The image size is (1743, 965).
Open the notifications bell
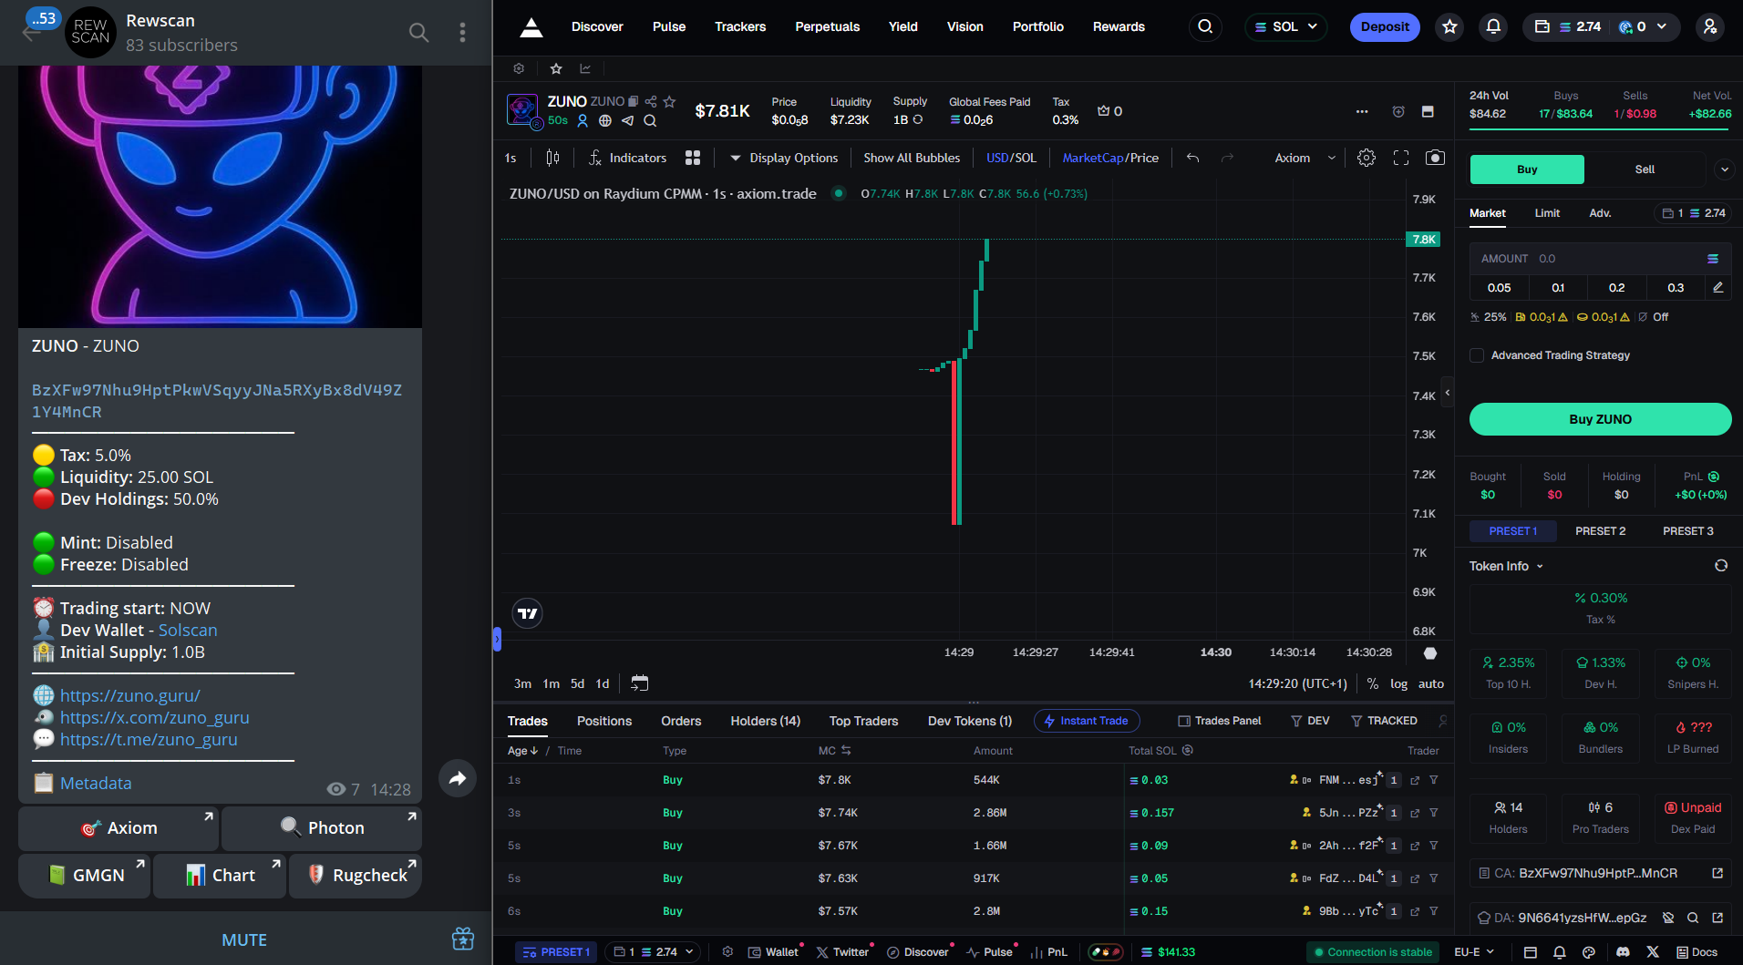pyautogui.click(x=1492, y=26)
